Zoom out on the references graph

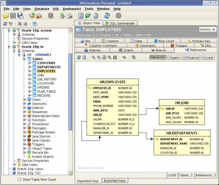click(99, 57)
